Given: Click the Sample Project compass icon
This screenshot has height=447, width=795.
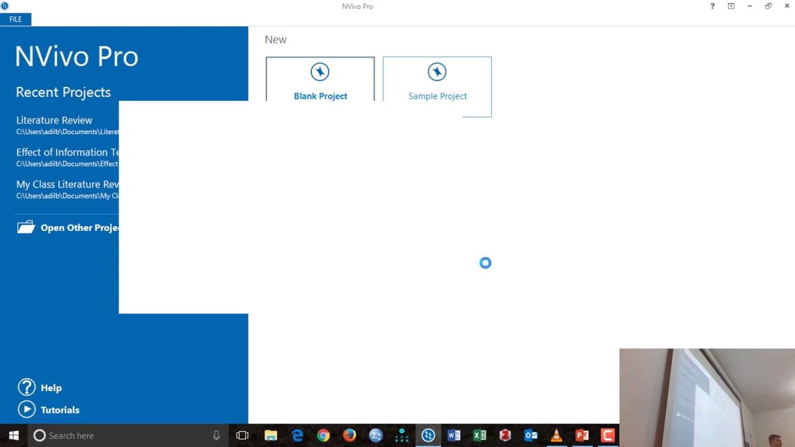Looking at the screenshot, I should [x=437, y=72].
